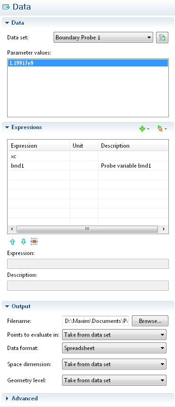Click the Filename input field
This screenshot has height=407, width=175.
pyautogui.click(x=96, y=321)
